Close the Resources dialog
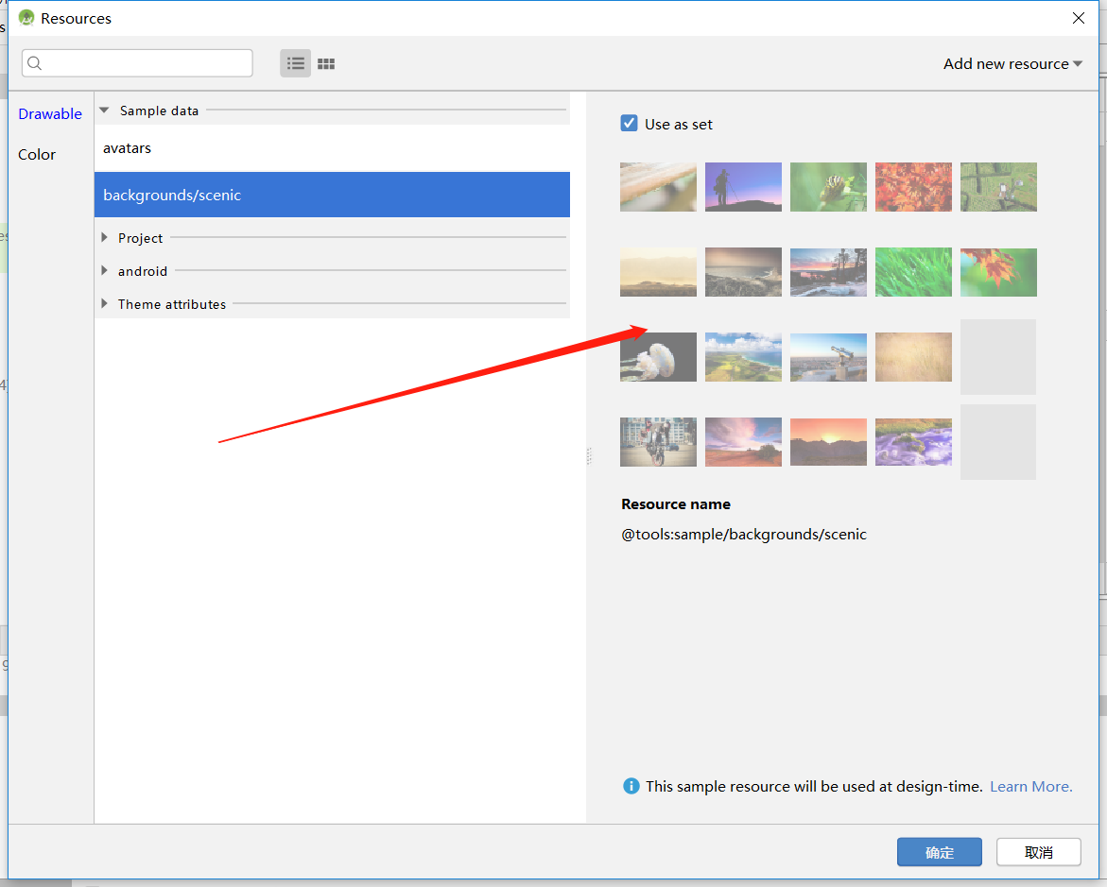 click(1078, 18)
